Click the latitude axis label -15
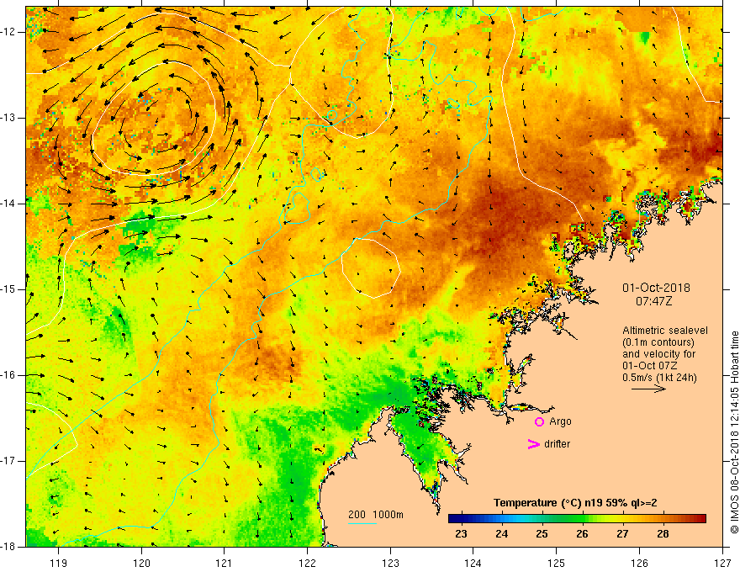Viewport: 740px width, 572px height. click(8, 289)
